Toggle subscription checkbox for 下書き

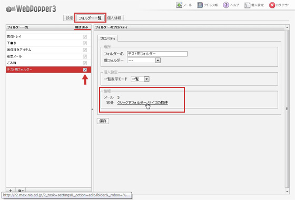[x=85, y=43]
